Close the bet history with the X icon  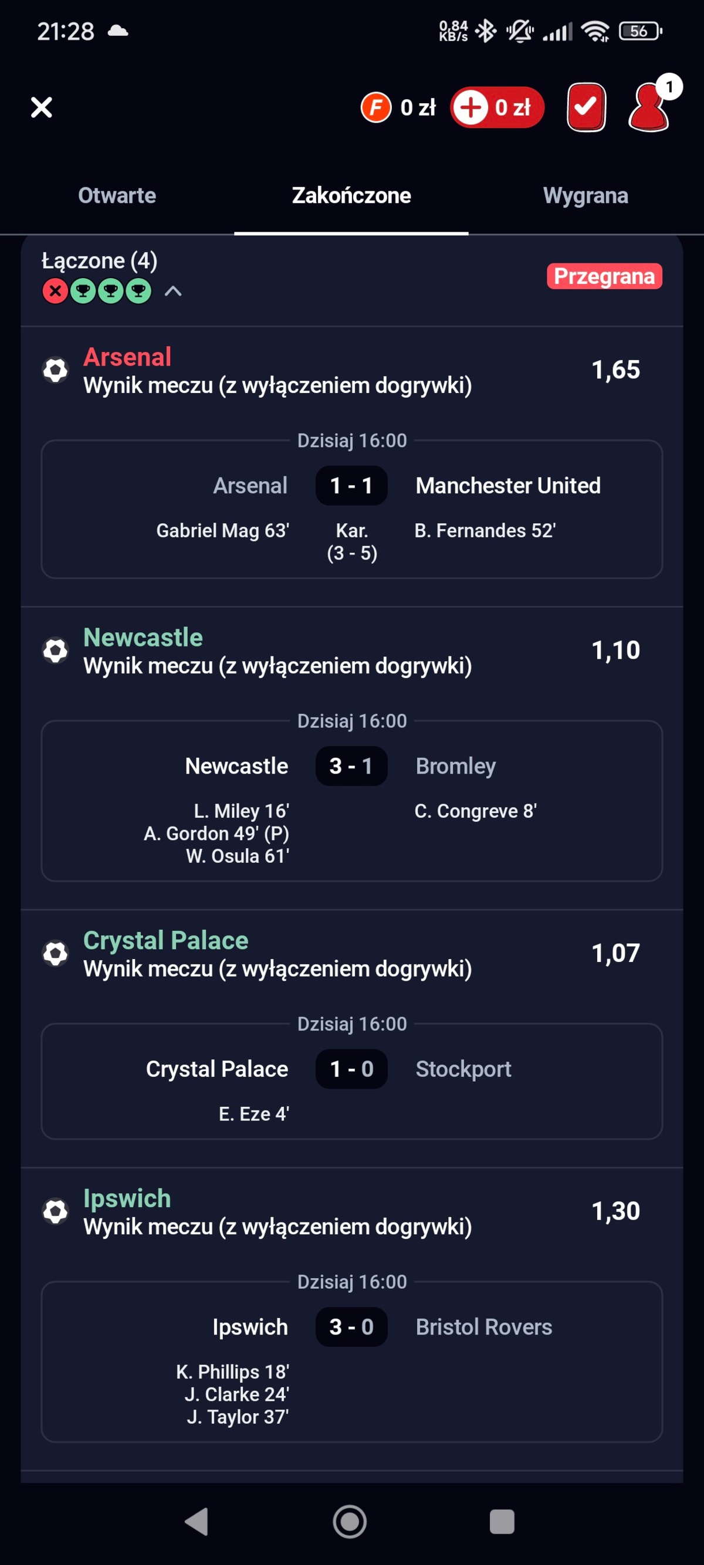click(41, 107)
